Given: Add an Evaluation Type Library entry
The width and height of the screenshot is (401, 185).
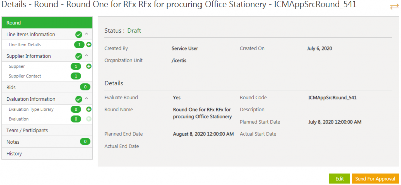Looking at the screenshot, I should (89, 109).
